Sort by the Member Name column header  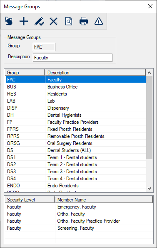pyautogui.click(x=104, y=199)
